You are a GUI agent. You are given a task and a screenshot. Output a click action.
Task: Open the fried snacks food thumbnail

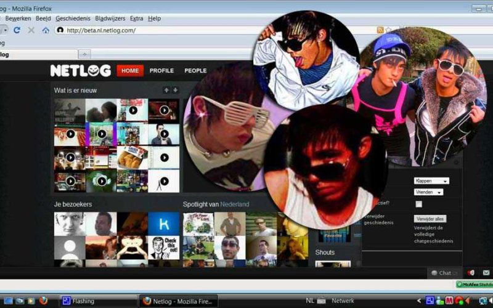pyautogui.click(x=132, y=158)
